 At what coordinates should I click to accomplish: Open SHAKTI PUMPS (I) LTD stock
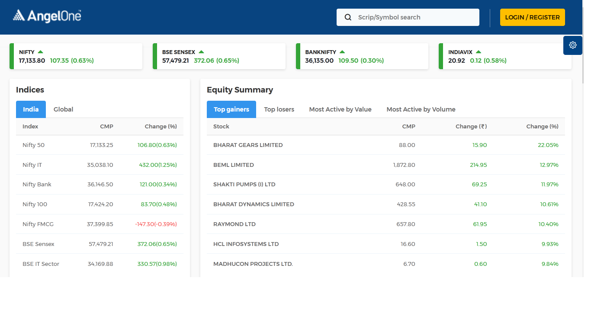[x=244, y=185]
